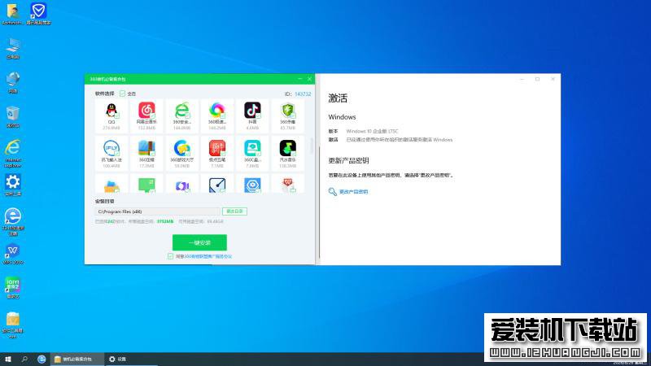Select the NetEase Cloud Music (网易云音乐) tile
The width and height of the screenshot is (651, 366).
[146, 115]
